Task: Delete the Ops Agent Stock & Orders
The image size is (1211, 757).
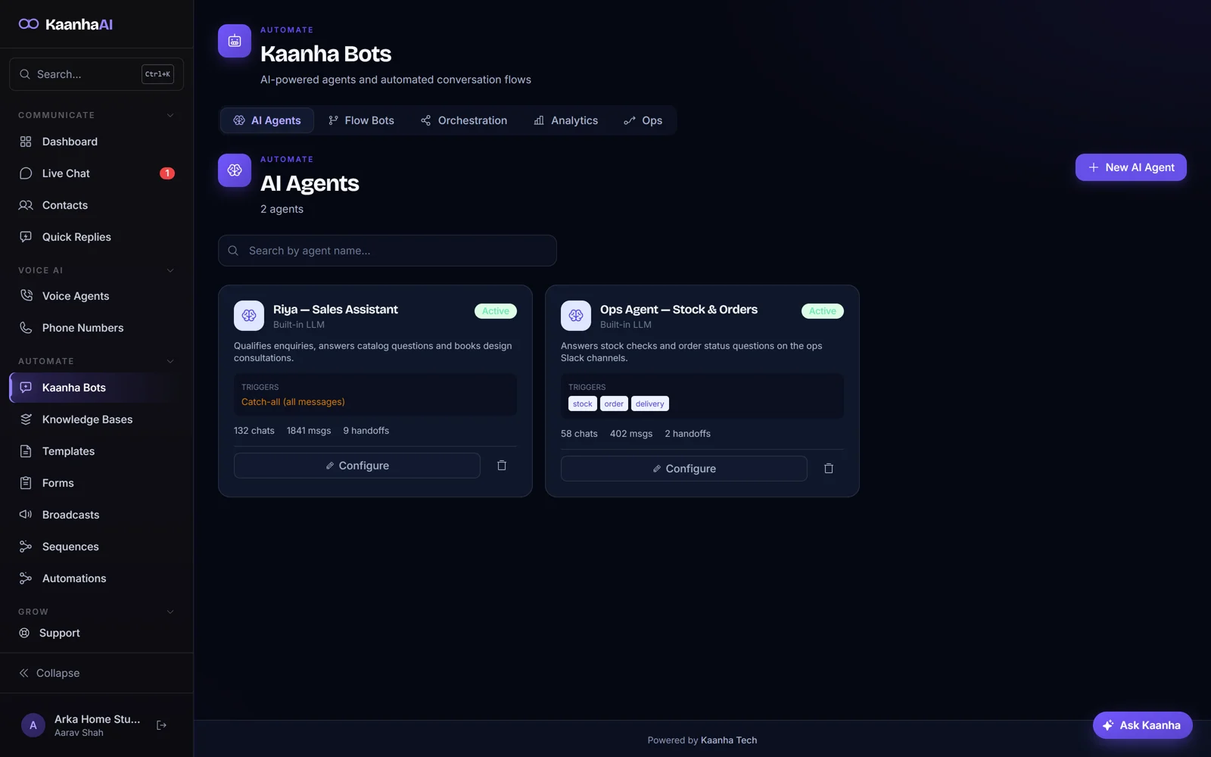Action: [829, 469]
